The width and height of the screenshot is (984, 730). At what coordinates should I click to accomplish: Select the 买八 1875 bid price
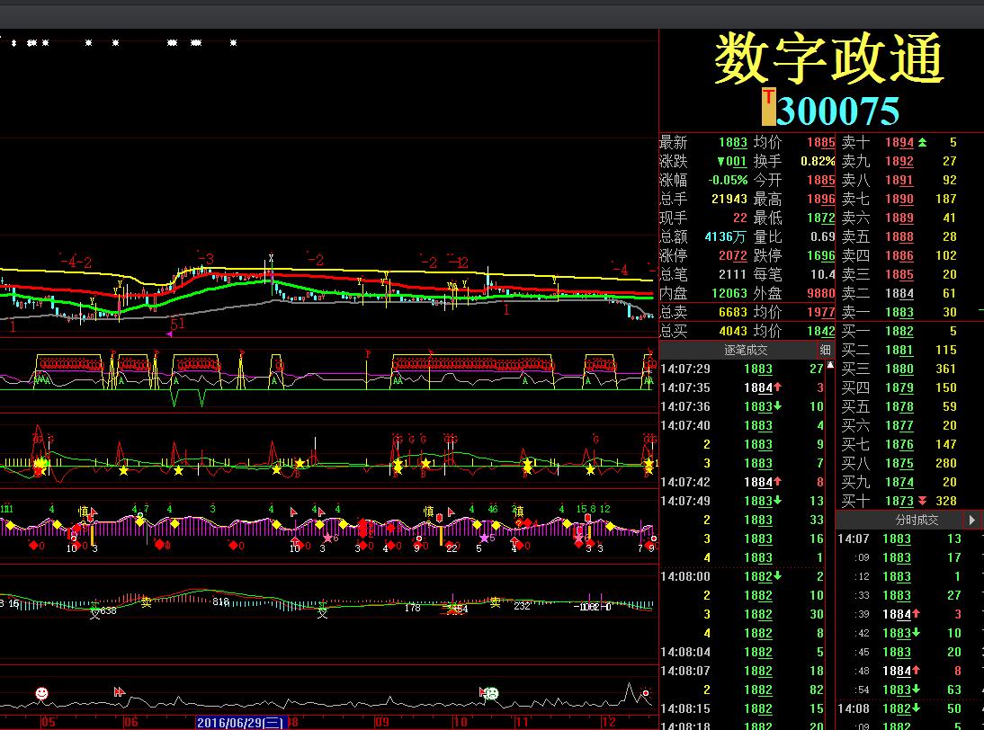[899, 464]
